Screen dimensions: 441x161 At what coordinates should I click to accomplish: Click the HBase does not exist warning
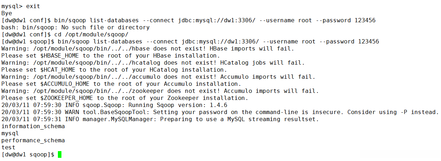(x=148, y=49)
